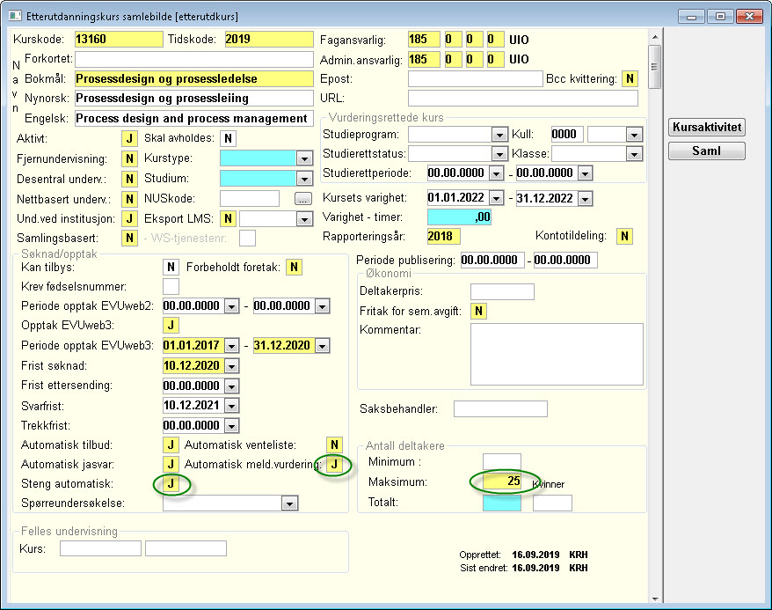This screenshot has width=772, height=610.
Task: Click the Minimum deltakere field
Action: (x=502, y=462)
